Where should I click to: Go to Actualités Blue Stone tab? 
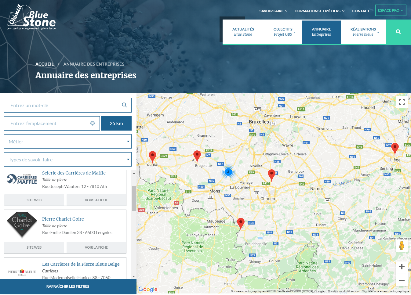243,32
